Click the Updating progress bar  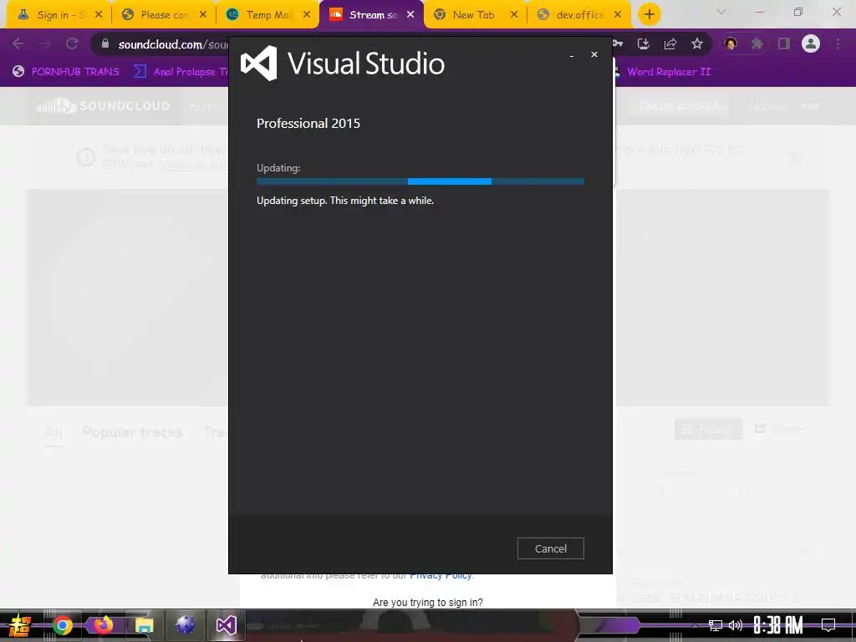(420, 181)
